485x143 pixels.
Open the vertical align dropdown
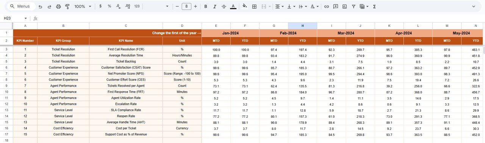291,6
